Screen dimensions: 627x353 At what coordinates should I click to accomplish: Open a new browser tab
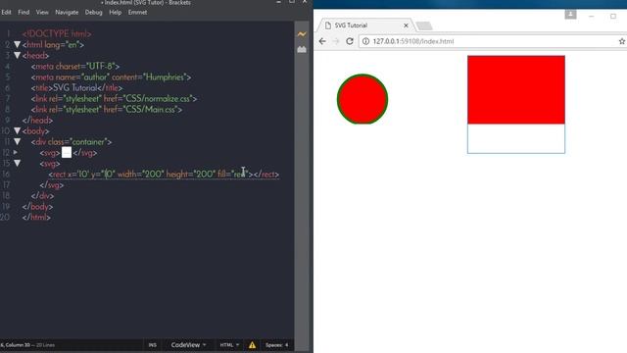[424, 26]
